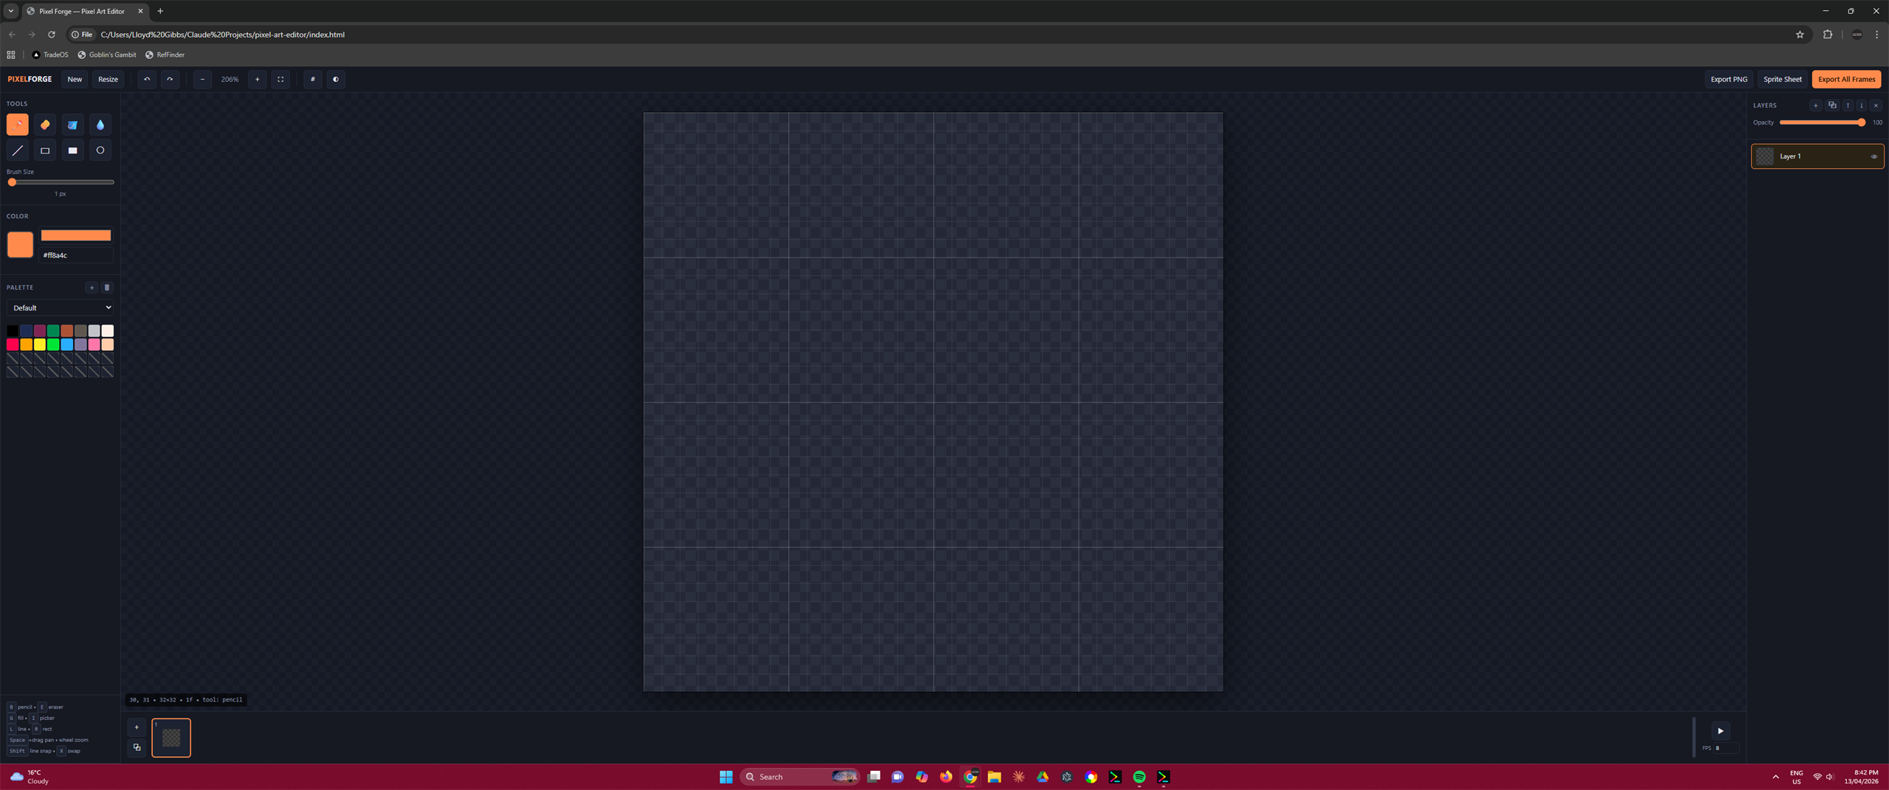Pick the yellow palette swatch
The width and height of the screenshot is (1889, 790).
[40, 344]
